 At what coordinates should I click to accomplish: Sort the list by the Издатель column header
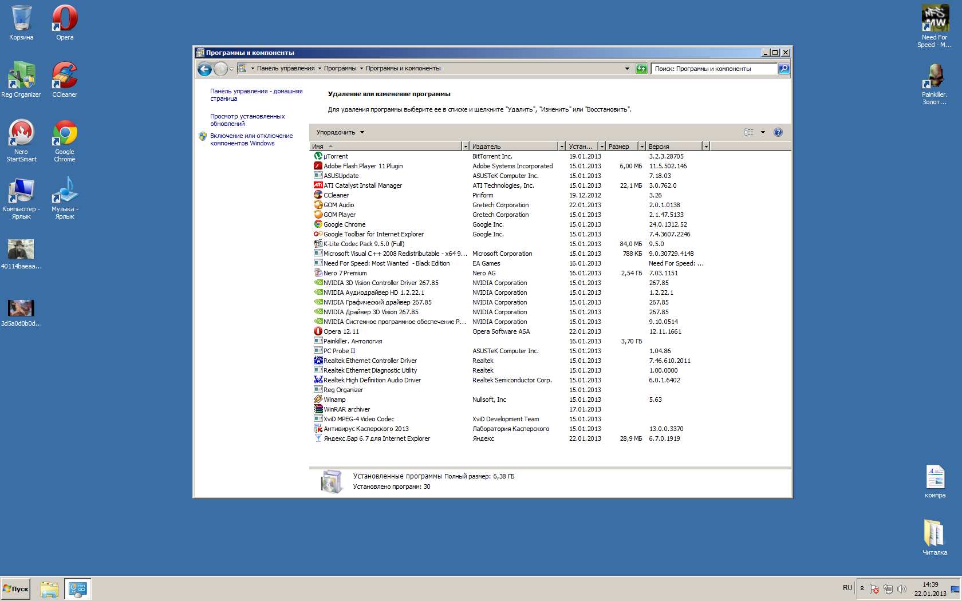point(514,147)
